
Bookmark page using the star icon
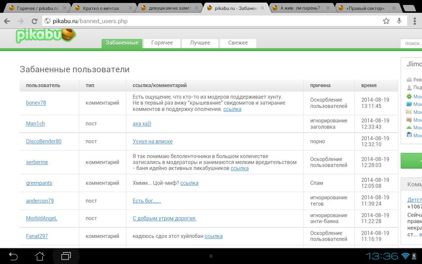pos(386,21)
